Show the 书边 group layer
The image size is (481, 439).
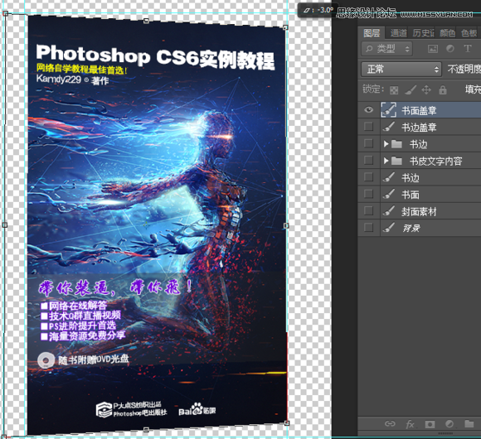point(368,143)
